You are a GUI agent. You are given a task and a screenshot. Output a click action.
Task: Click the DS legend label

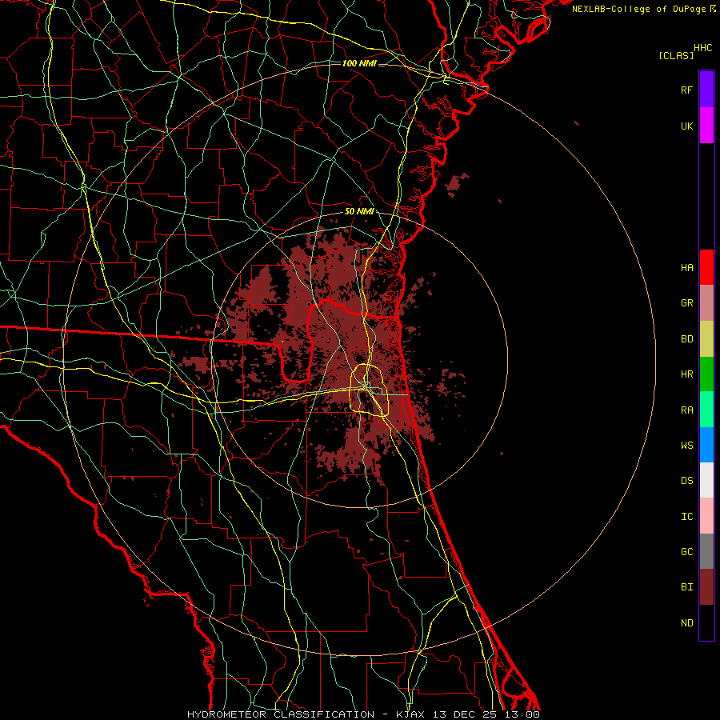pyautogui.click(x=686, y=481)
